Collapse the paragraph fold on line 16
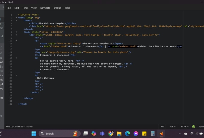The height and width of the screenshot is (138, 204). tap(16, 58)
